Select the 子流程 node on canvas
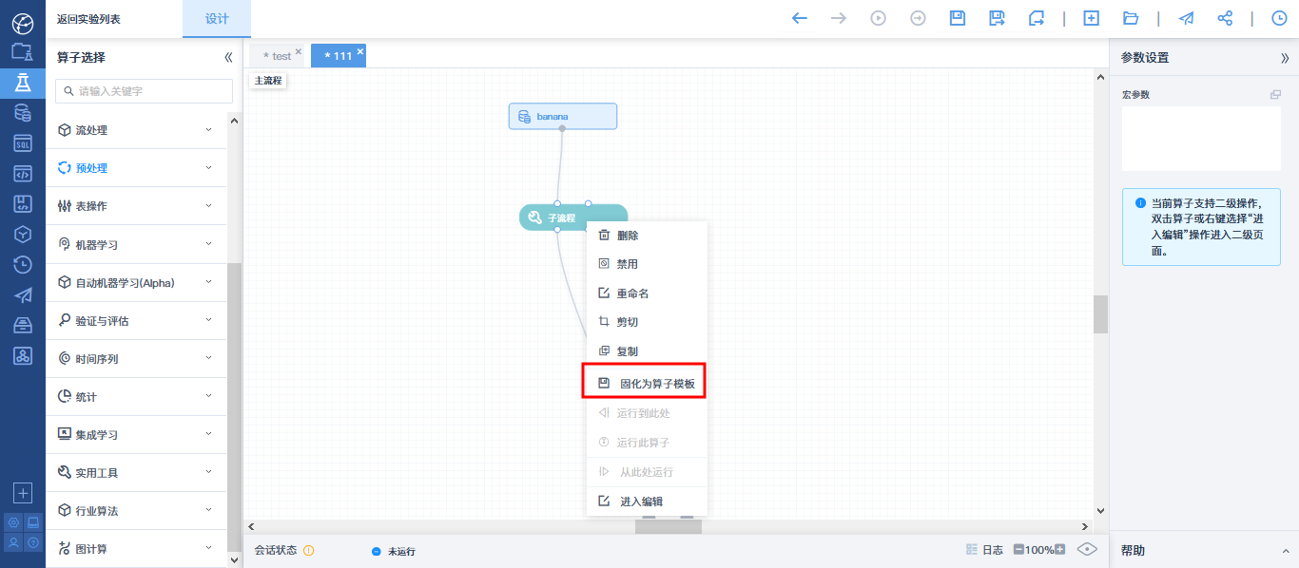 tap(573, 218)
